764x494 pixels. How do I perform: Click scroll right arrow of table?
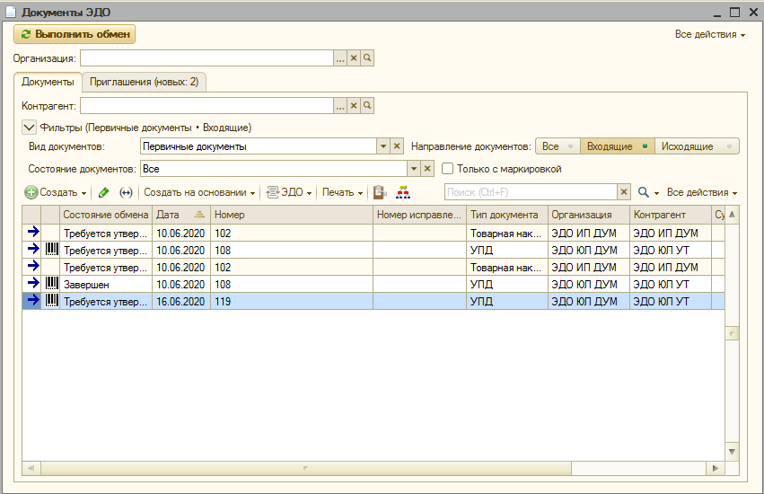(716, 468)
